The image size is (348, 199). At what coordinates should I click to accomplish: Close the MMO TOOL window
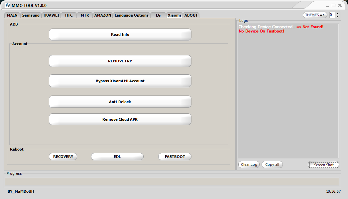tap(340, 5)
